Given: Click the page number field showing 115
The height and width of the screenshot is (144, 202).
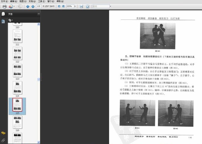Looking at the screenshot, I should coord(39,6).
